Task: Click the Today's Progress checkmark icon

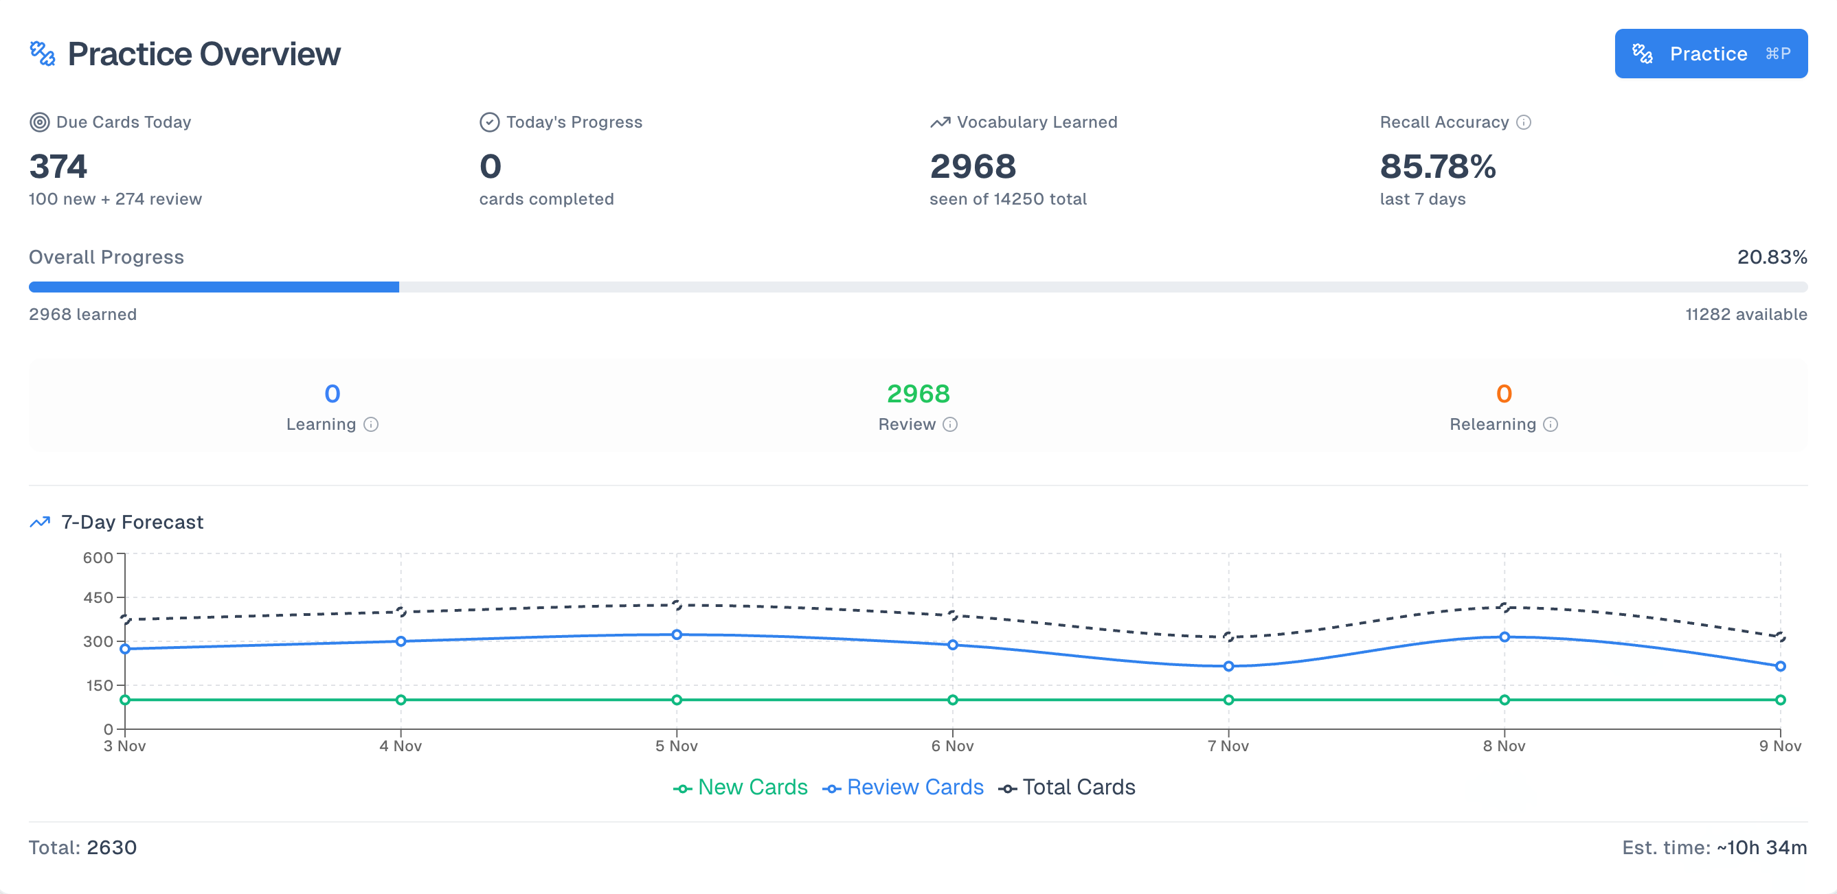Action: tap(489, 122)
